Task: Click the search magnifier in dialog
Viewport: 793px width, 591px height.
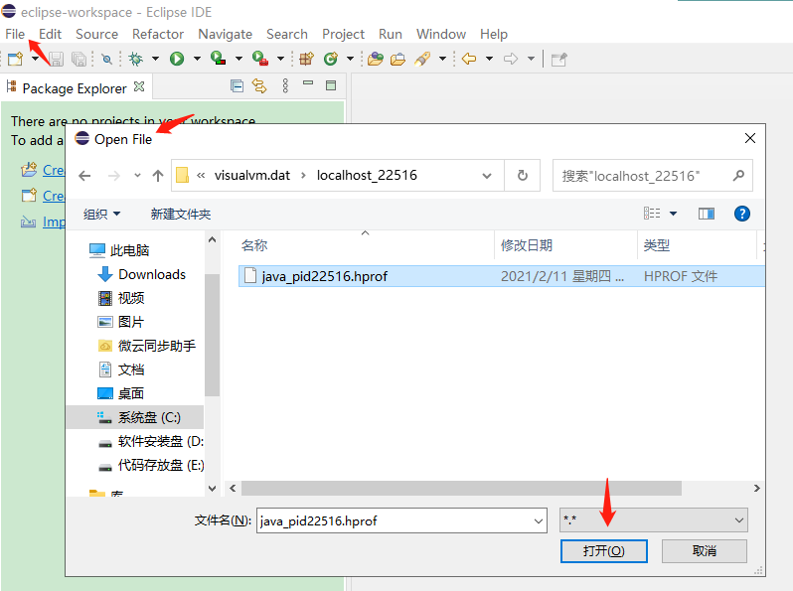Action: point(738,176)
